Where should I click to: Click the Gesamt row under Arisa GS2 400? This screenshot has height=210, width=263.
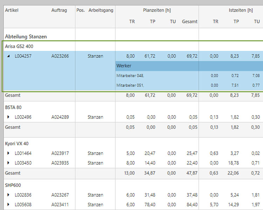pos(133,96)
